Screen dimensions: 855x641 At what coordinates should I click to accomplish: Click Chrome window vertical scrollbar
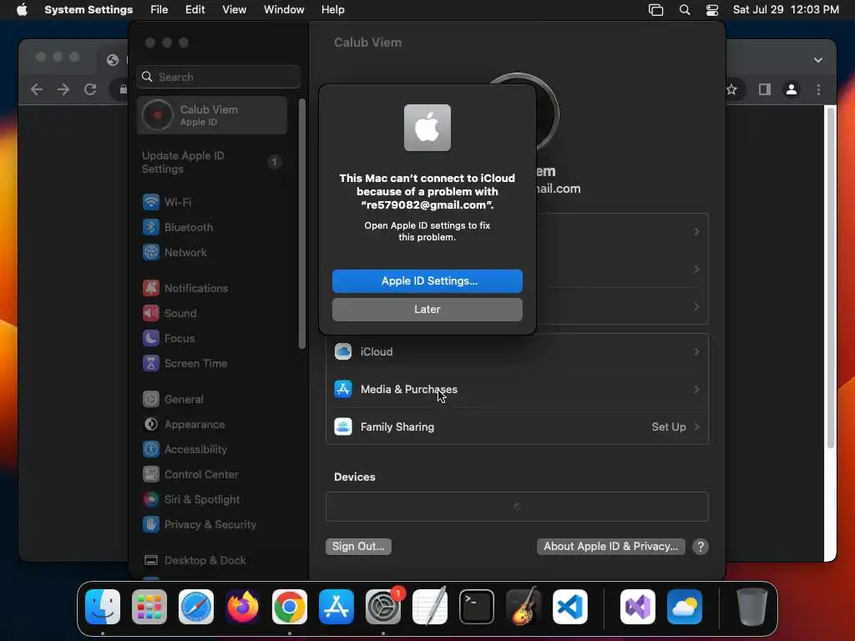831,278
